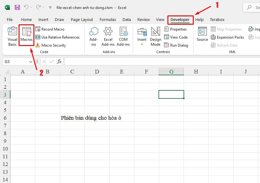Select row 3 header
The height and width of the screenshot is (183, 260).
click(x=5, y=95)
